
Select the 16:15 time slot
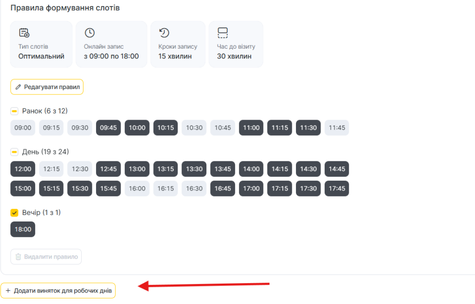pyautogui.click(x=166, y=189)
